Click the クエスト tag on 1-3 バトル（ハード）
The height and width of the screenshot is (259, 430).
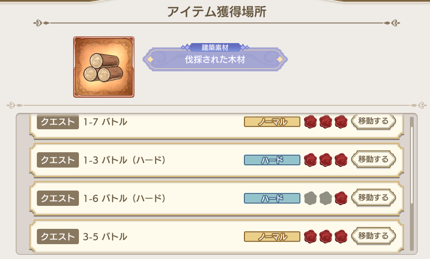tap(58, 160)
